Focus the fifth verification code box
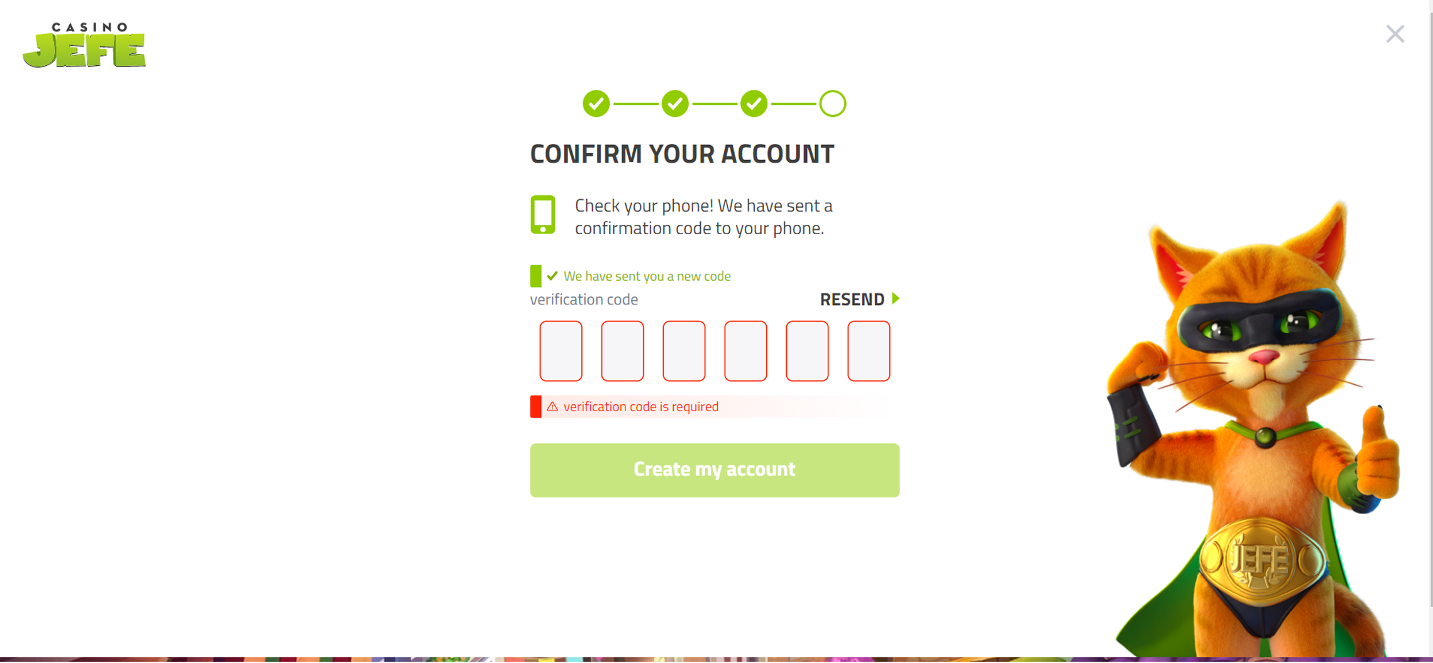Screen dimensions: 1433x663 pyautogui.click(x=807, y=351)
